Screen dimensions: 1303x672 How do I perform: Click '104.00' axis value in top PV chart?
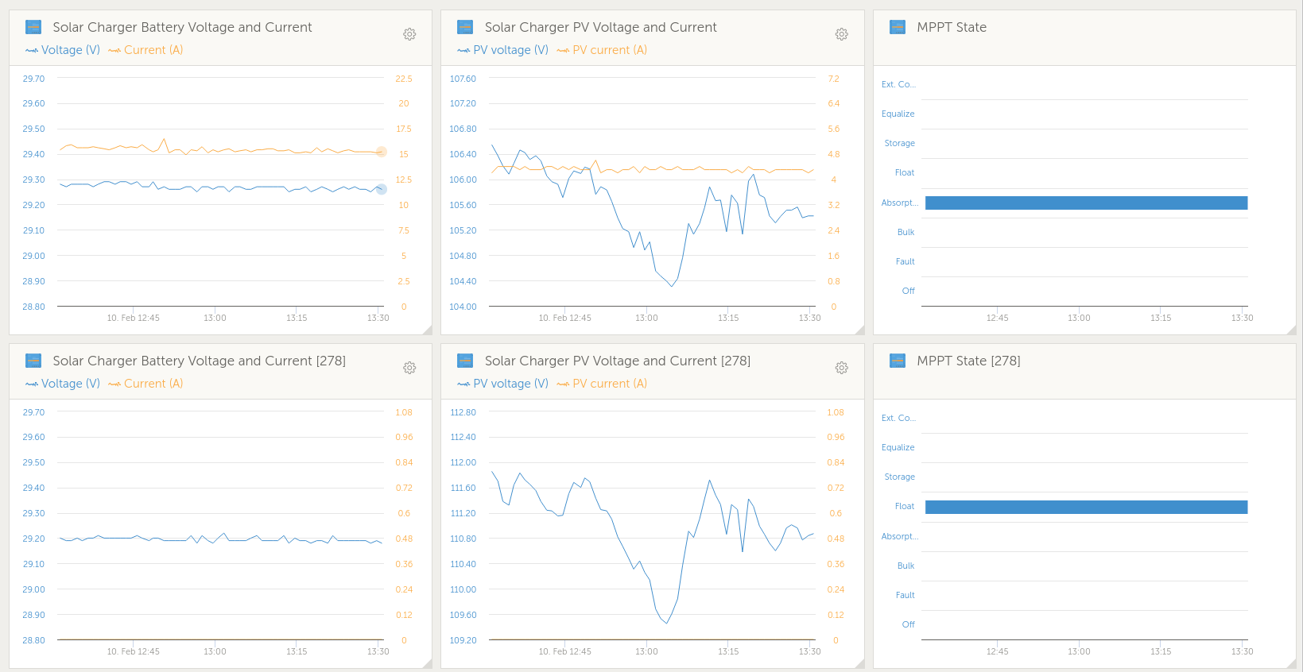pyautogui.click(x=463, y=307)
